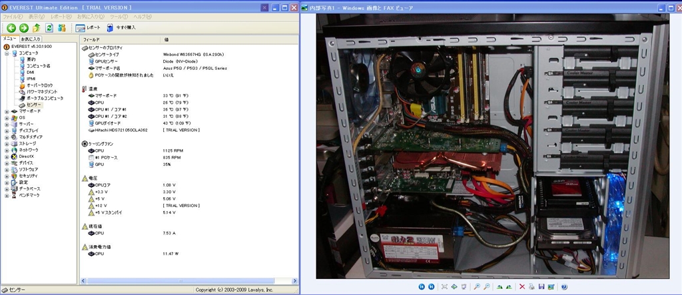Click the red Delete X in picture viewer
682x295 pixels.
522,287
